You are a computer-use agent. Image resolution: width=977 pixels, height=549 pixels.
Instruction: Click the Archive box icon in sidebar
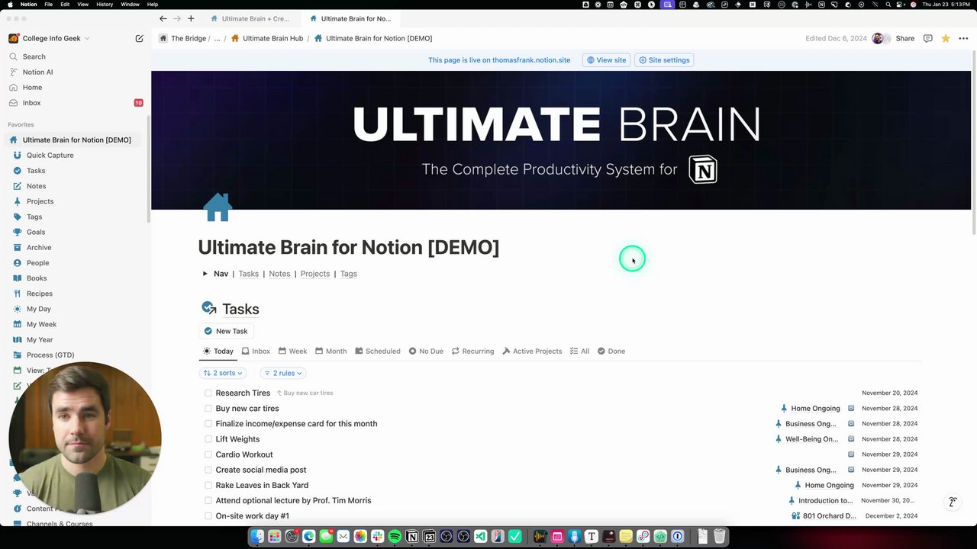[18, 247]
